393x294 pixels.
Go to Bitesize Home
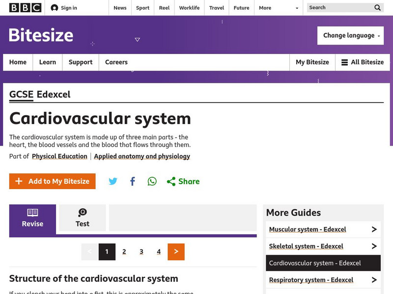pyautogui.click(x=18, y=62)
